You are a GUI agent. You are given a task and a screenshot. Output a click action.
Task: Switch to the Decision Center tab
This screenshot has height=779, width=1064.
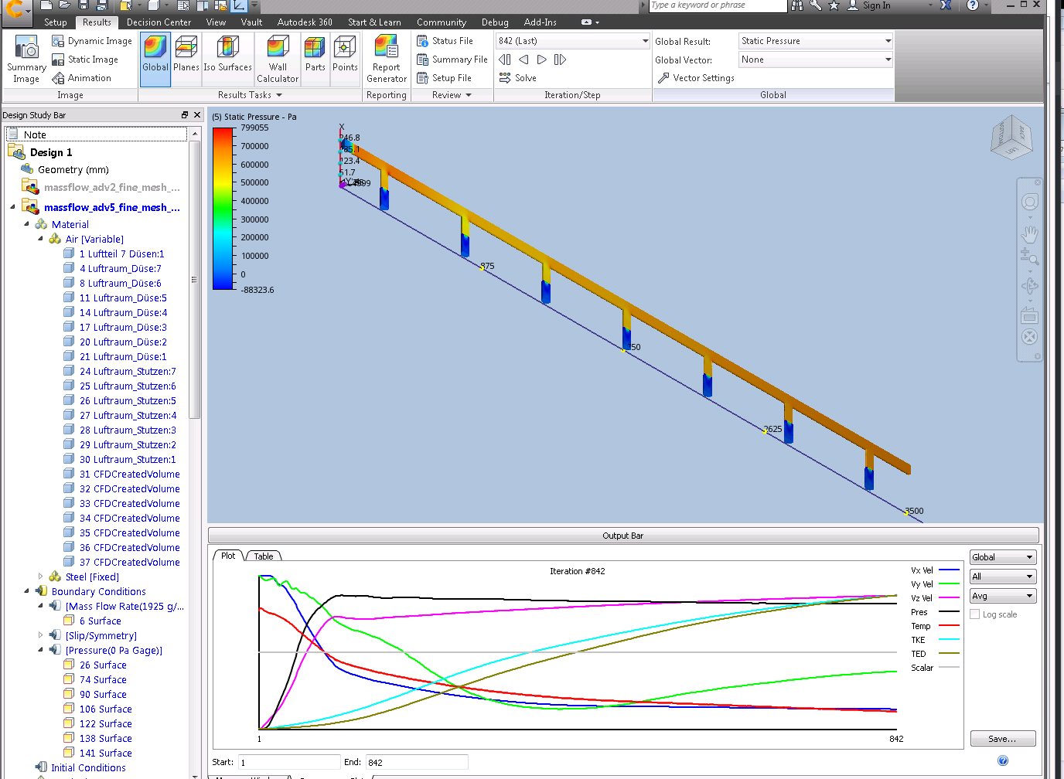click(159, 22)
